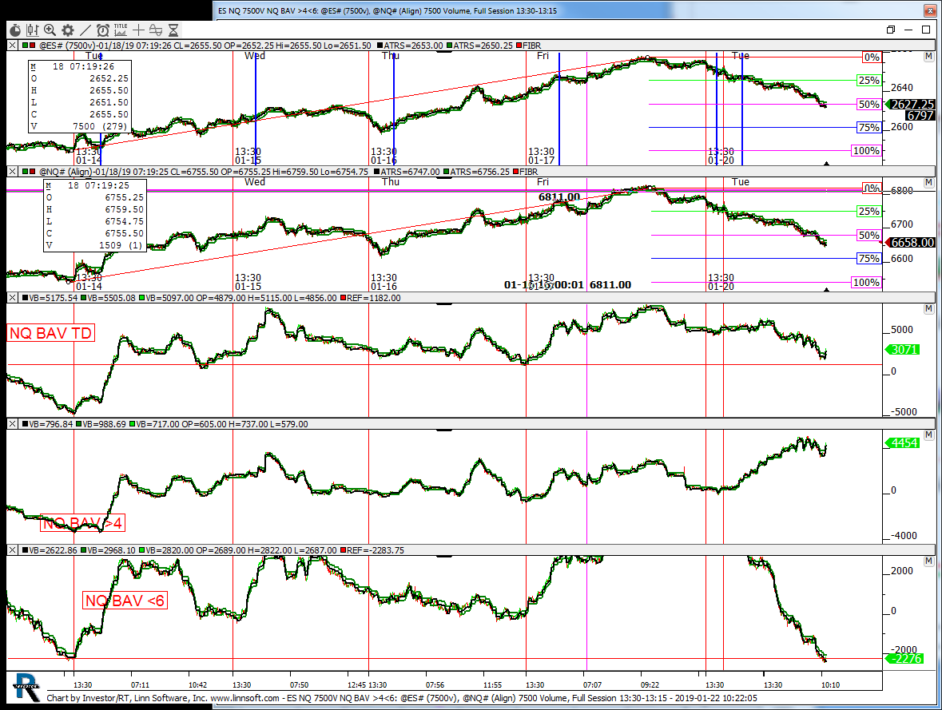The height and width of the screenshot is (710, 942).
Task: Click the 50% Fibonacci label in ES pane
Action: click(x=868, y=105)
